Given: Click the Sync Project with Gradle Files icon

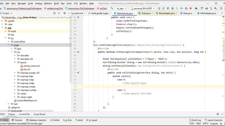Looking at the screenshot, I should (206, 8).
